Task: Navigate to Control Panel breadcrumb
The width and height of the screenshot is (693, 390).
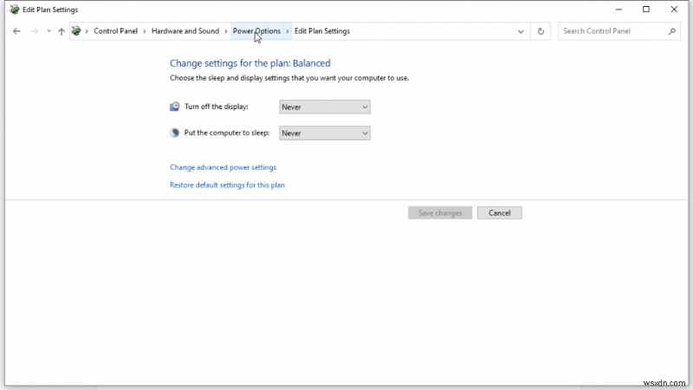Action: (x=115, y=31)
